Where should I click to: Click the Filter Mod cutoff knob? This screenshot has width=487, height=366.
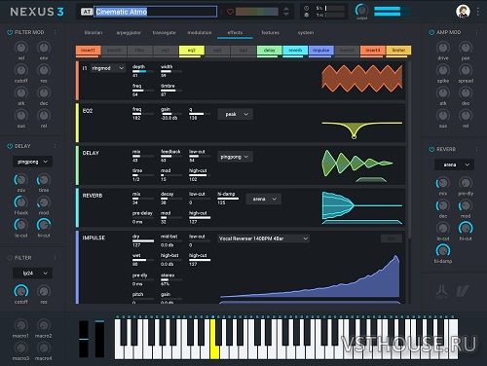point(21,70)
